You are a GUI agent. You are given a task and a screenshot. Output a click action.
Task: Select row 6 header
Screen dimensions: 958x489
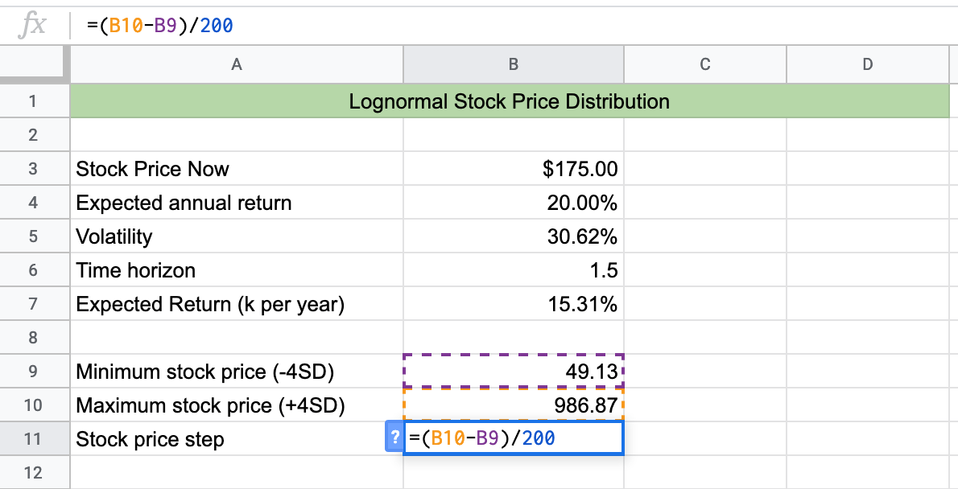[35, 270]
